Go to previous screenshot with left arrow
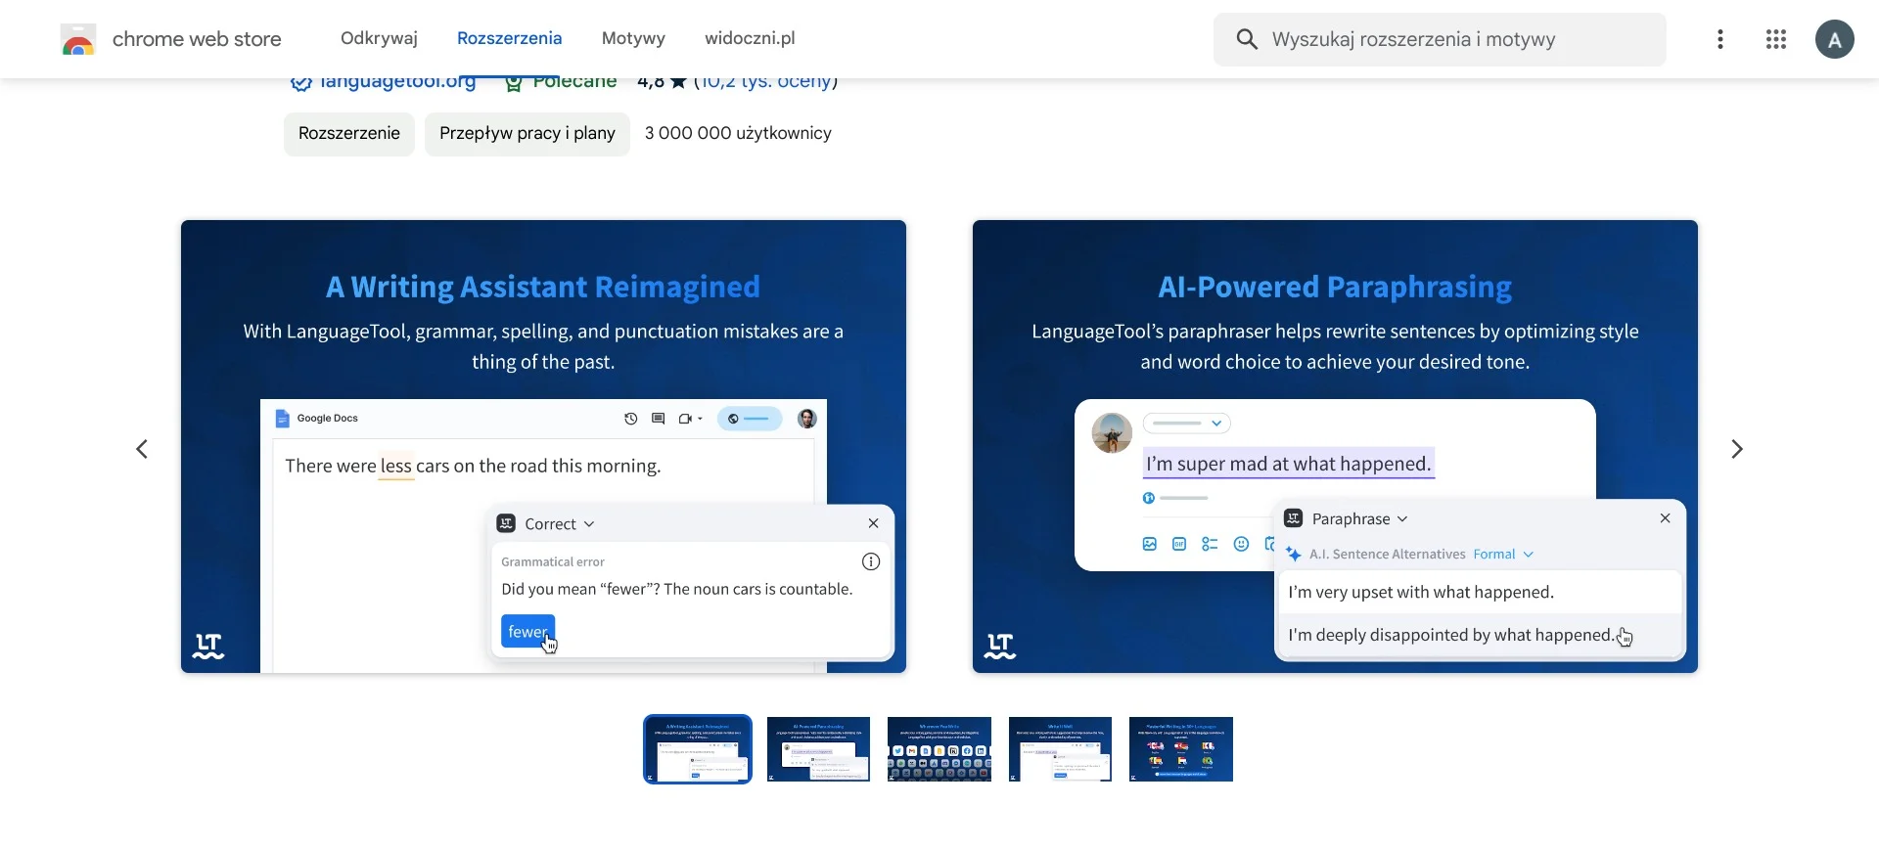This screenshot has height=850, width=1879. point(142,449)
